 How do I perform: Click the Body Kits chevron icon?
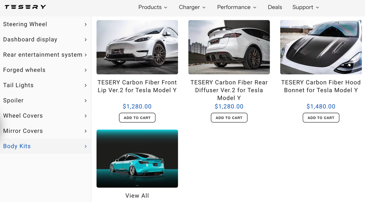coord(86,146)
